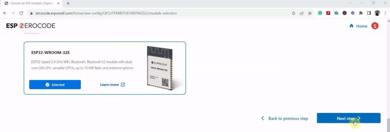Image resolution: width=390 pixels, height=132 pixels.
Task: Share this page via share icon
Action: coord(302,13)
